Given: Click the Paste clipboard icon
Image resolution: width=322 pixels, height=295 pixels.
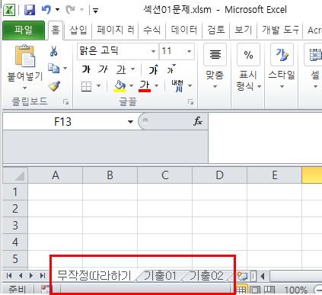Looking at the screenshot, I should [x=24, y=56].
